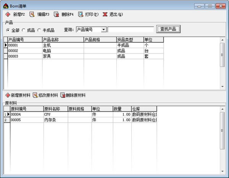Image resolution: width=229 pixels, height=178 pixels.
Task: Select product row 00002 电脑
Action: 61,50
